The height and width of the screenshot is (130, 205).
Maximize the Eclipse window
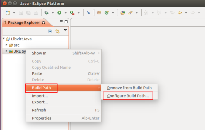[15, 3]
